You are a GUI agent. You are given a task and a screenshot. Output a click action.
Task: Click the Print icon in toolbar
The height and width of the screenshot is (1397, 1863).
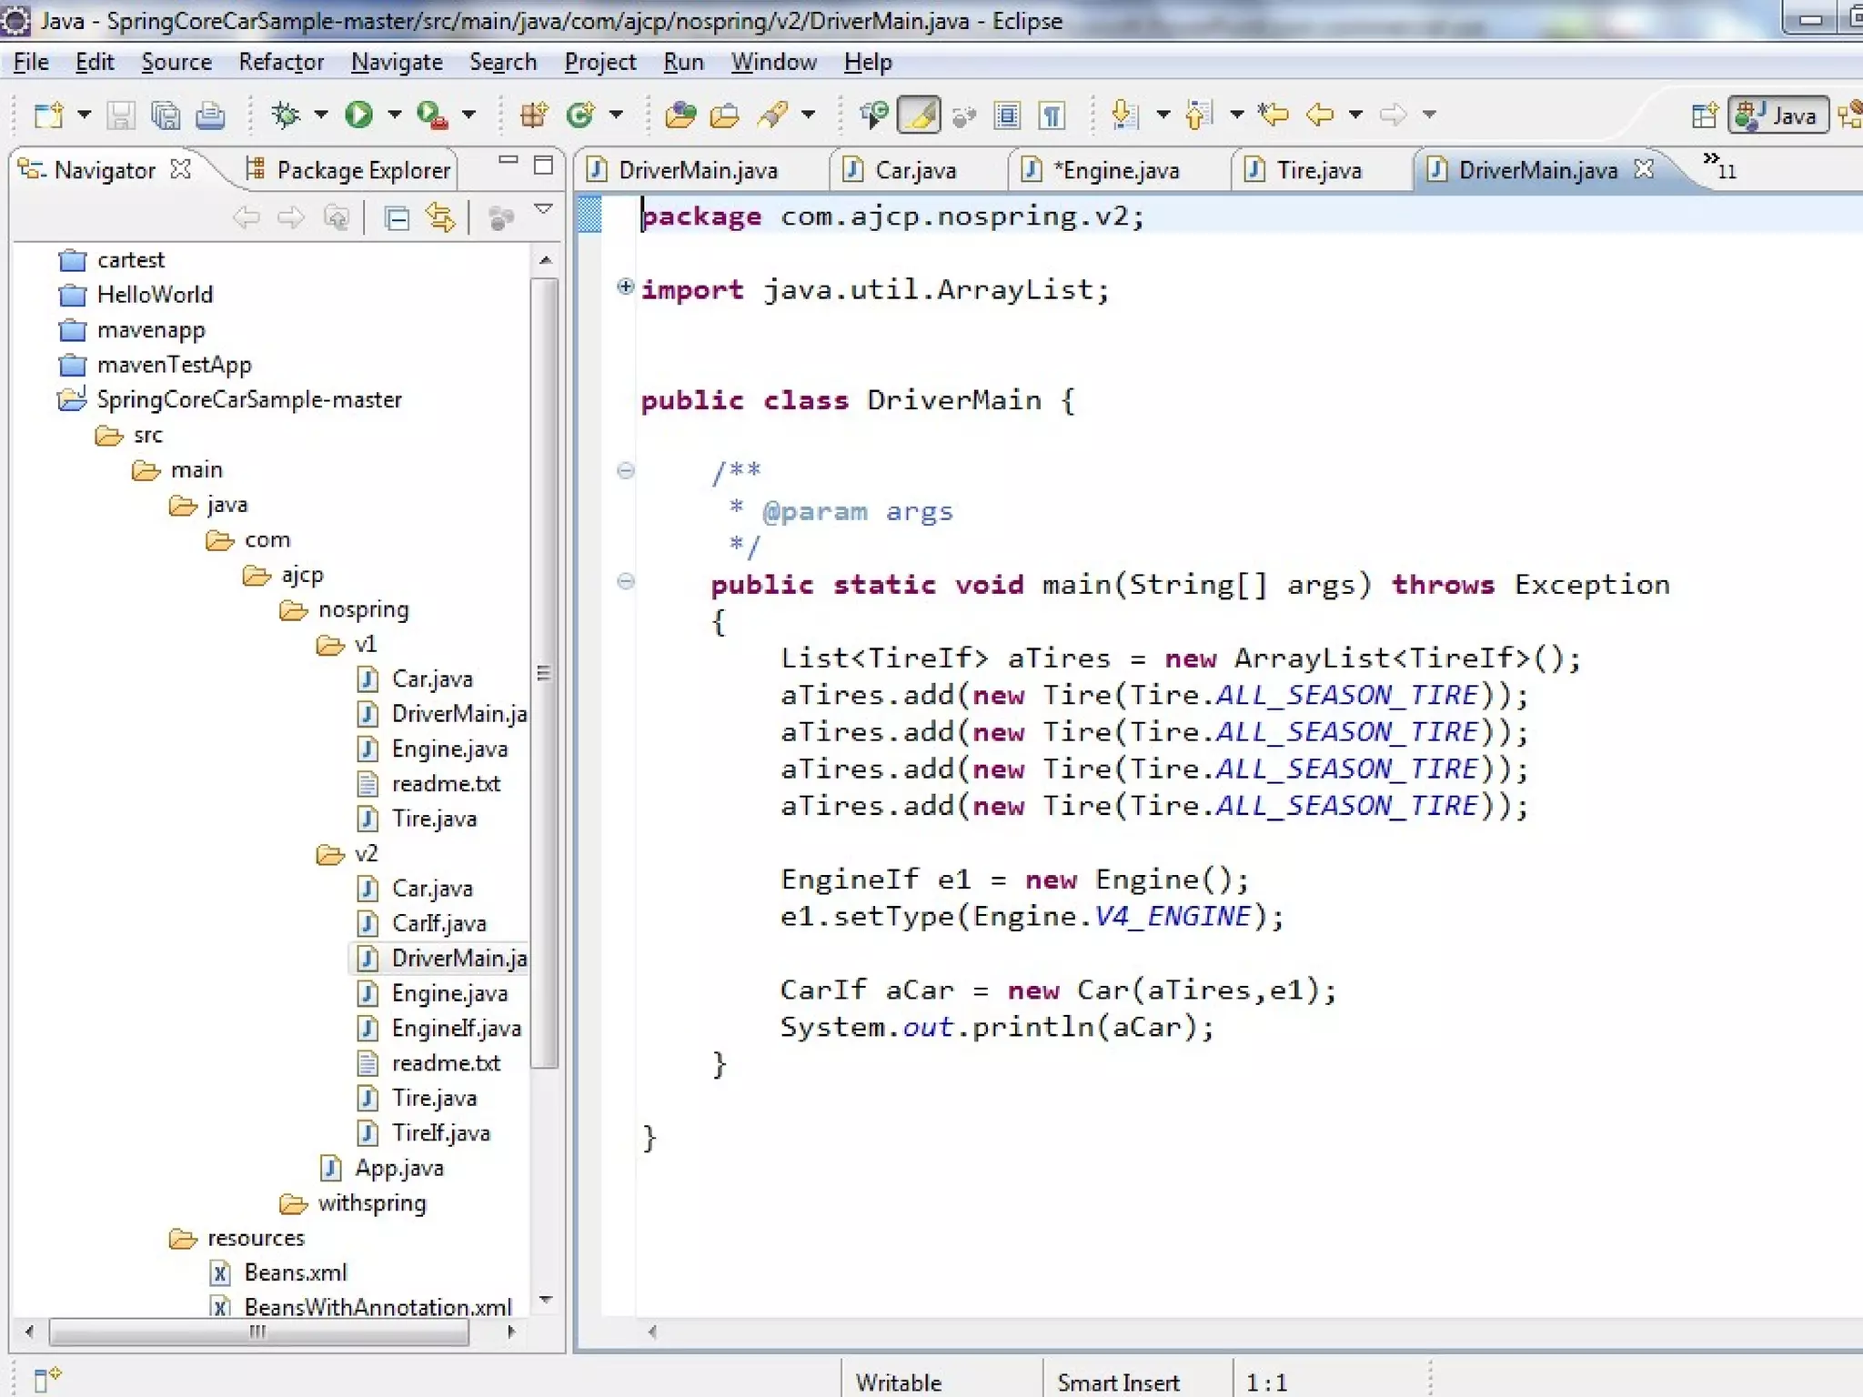210,116
